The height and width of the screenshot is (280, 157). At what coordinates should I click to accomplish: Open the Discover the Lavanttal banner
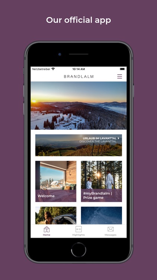[78, 145]
